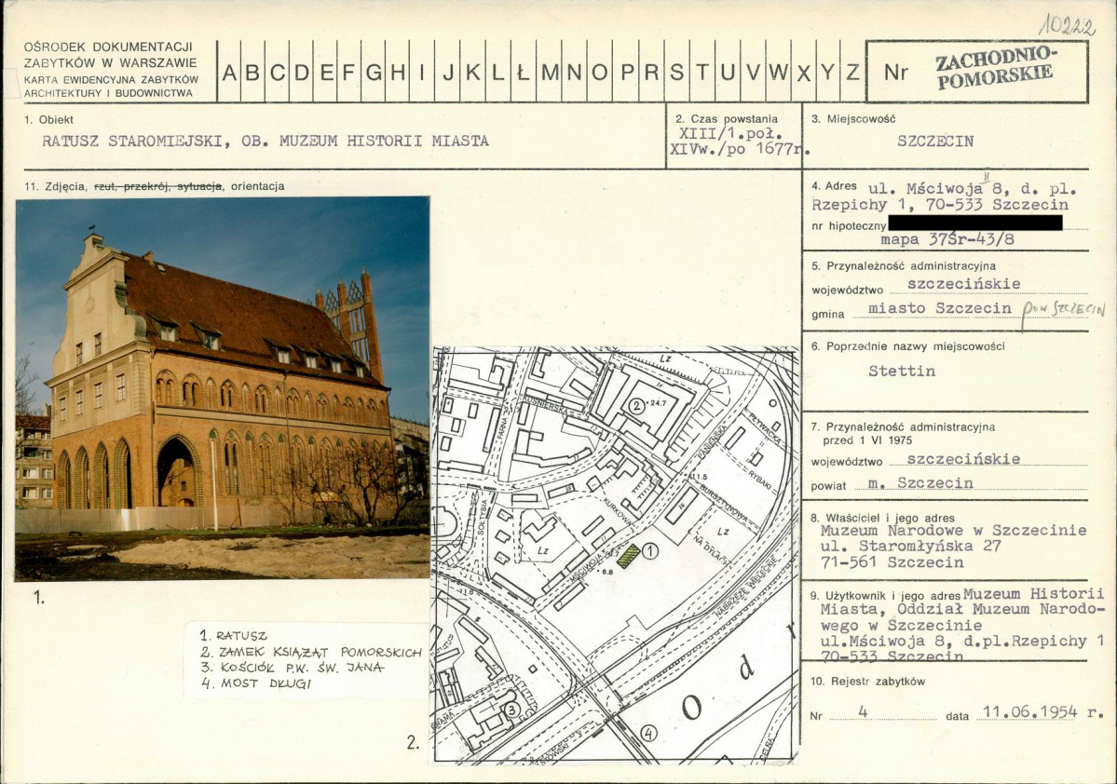Click "6. Poprzednie nazwy miejscowości" label
Image resolution: width=1117 pixels, height=784 pixels.
click(907, 346)
